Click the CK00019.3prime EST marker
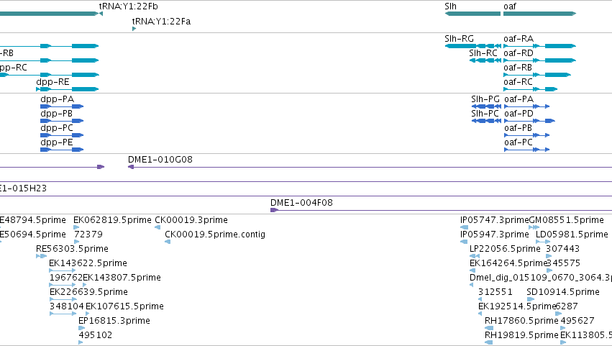Viewport: 612px width, 346px height. 157,227
